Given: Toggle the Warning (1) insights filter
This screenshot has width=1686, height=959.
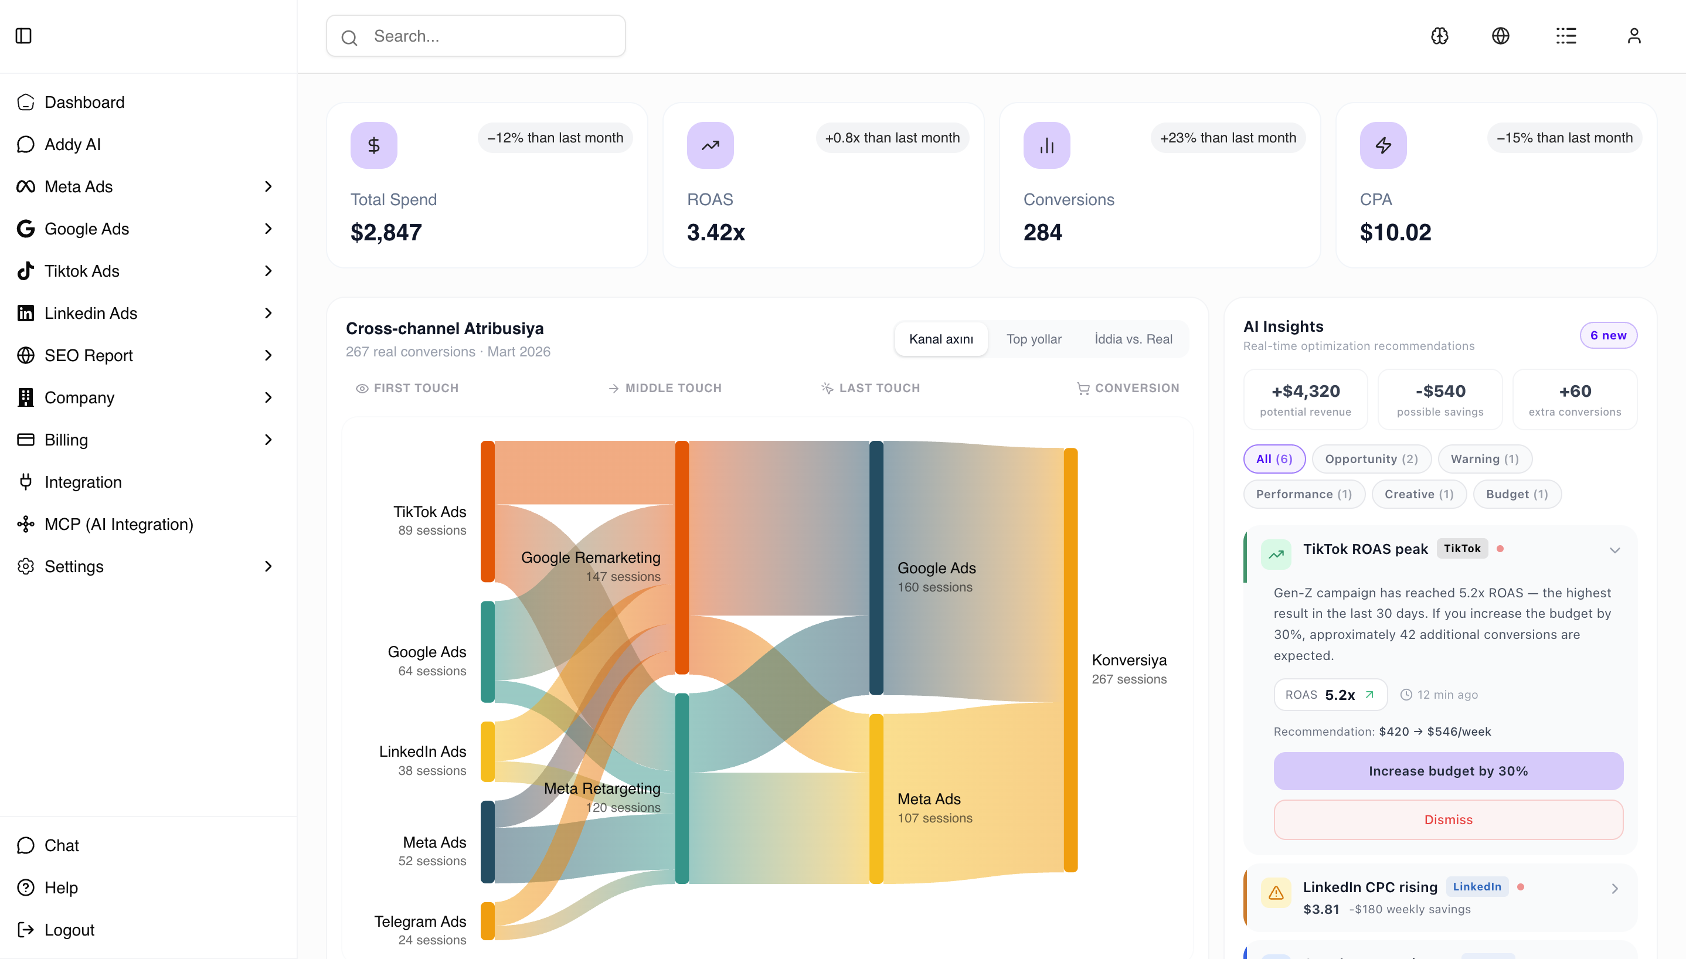Looking at the screenshot, I should coord(1484,459).
